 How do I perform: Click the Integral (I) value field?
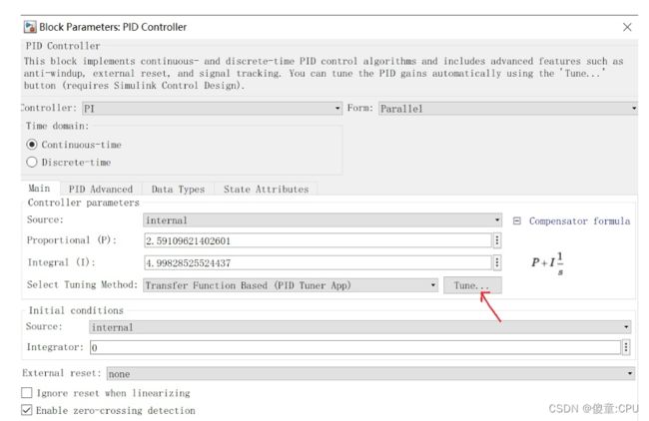pos(318,262)
